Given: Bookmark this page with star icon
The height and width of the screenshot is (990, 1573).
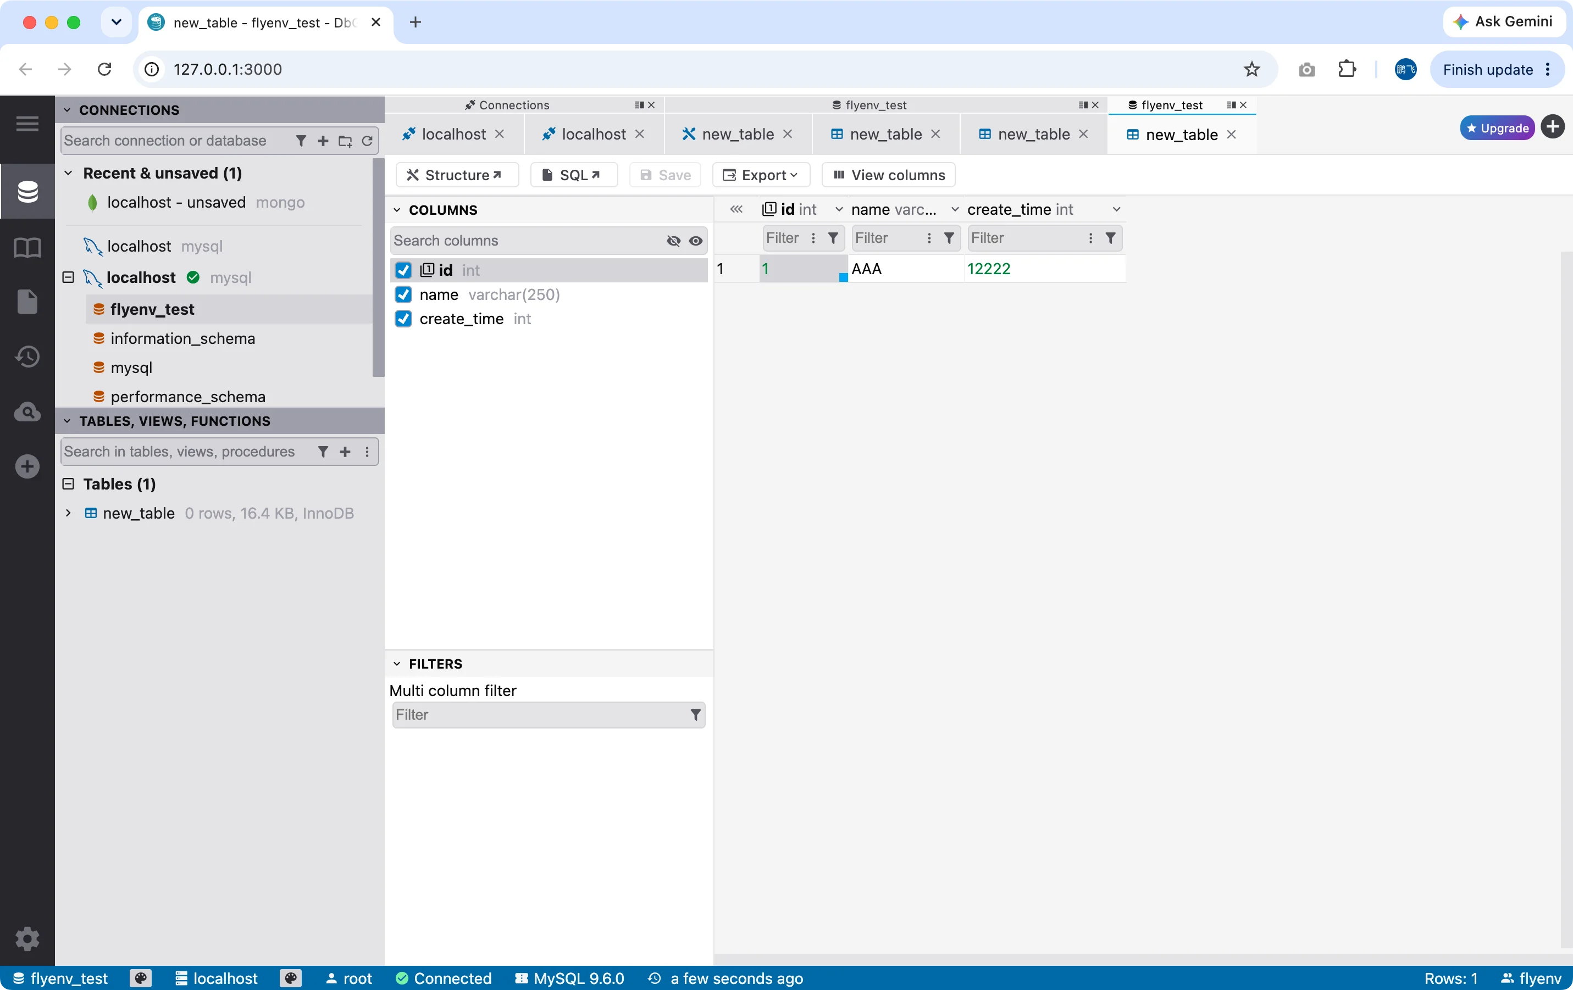Looking at the screenshot, I should [1251, 69].
